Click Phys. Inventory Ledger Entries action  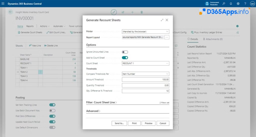click(x=206, y=33)
